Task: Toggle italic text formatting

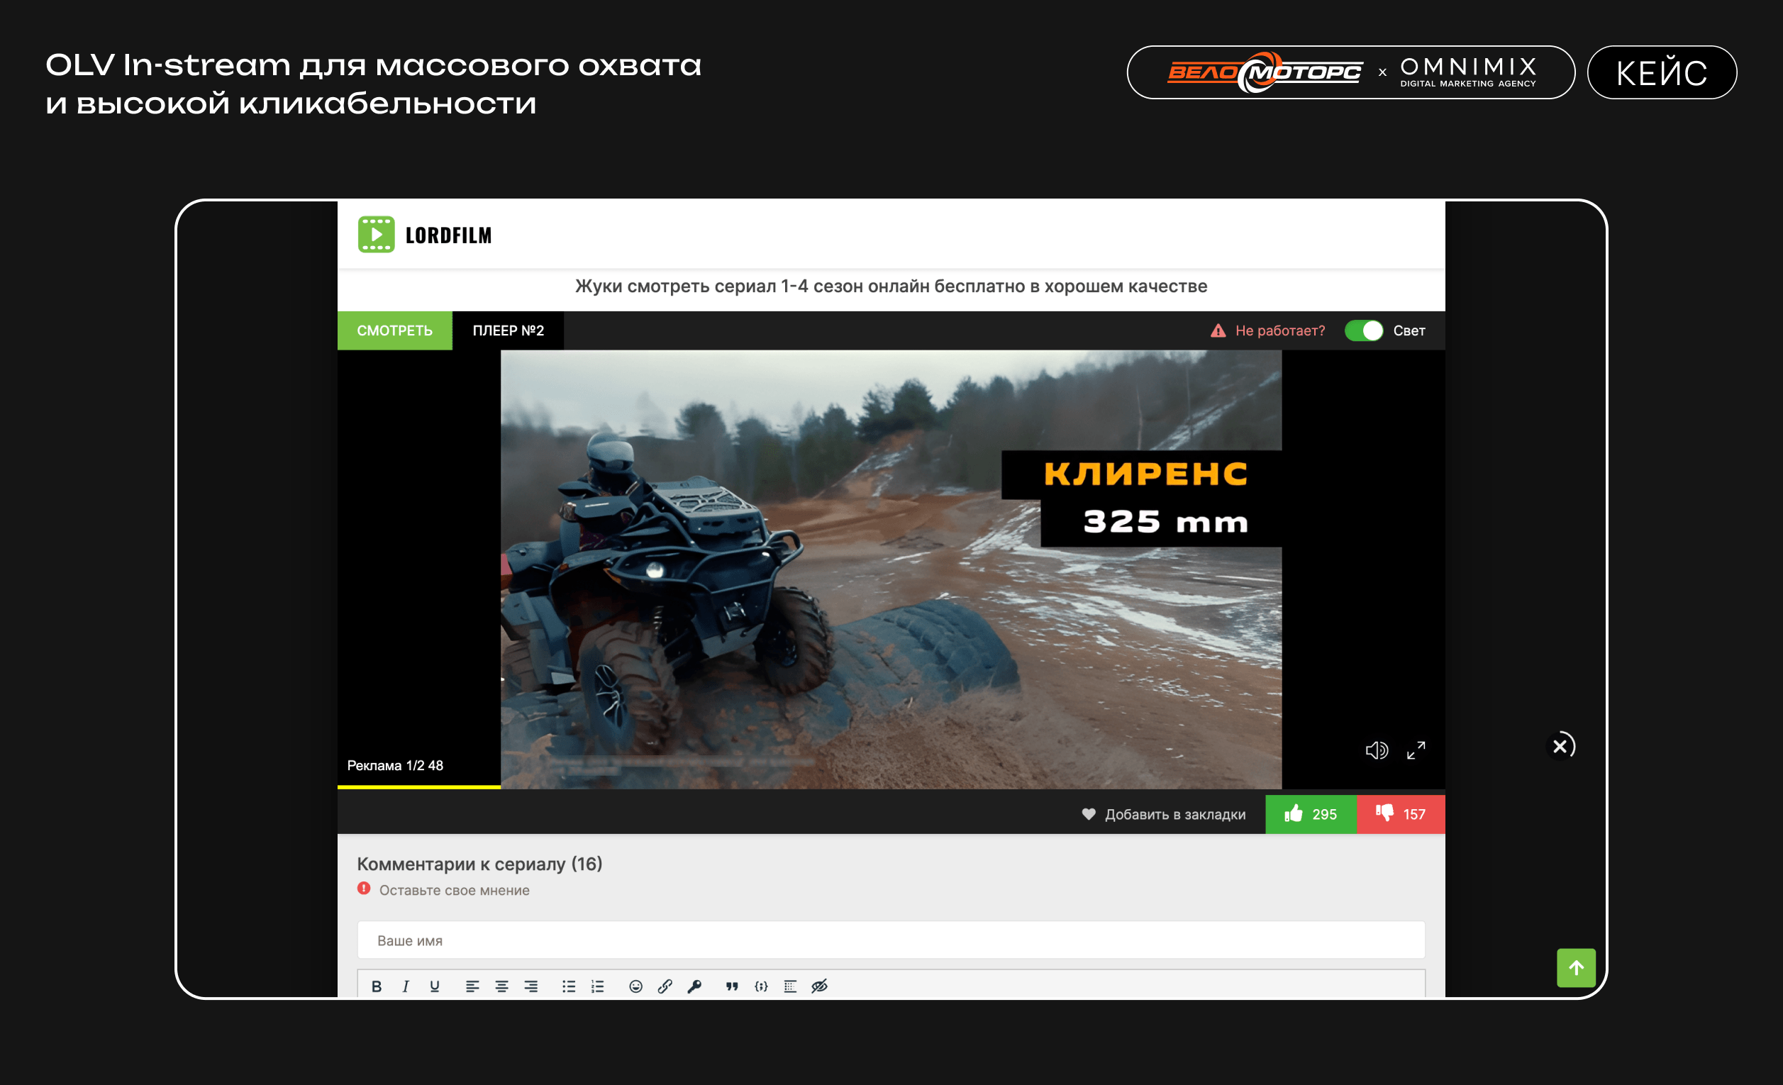Action: [405, 986]
